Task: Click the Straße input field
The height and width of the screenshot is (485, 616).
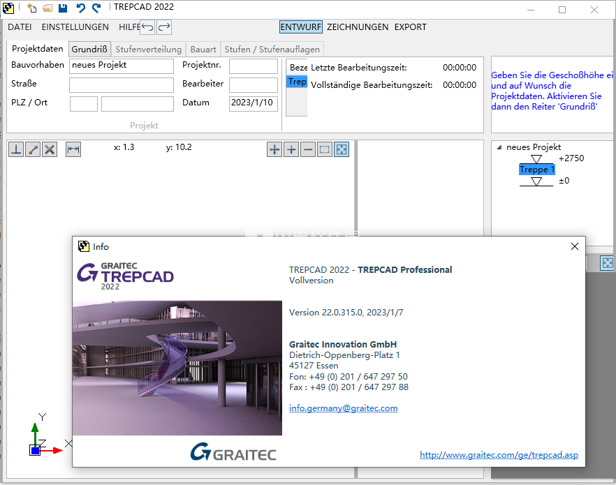Action: [122, 84]
